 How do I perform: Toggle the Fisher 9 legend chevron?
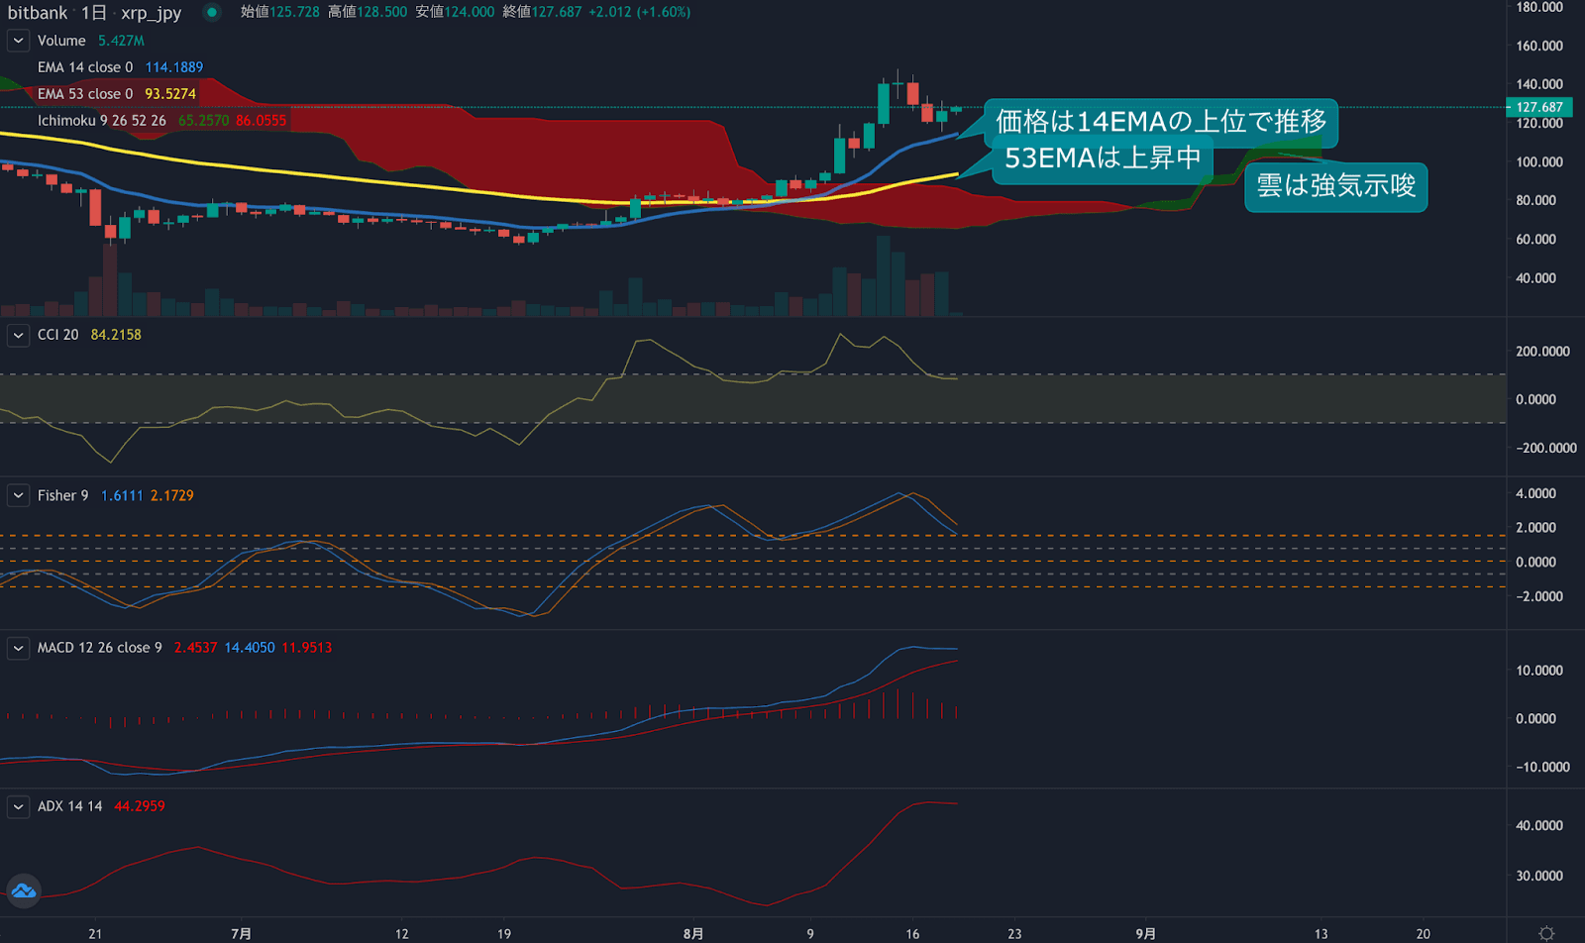(18, 495)
